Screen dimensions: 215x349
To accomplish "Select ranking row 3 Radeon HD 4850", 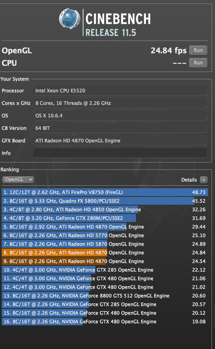I will click(105, 210).
